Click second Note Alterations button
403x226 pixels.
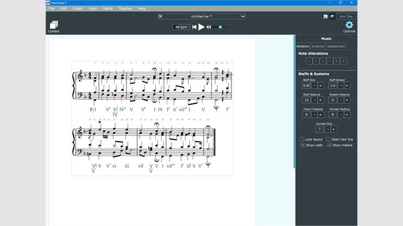pyautogui.click(x=316, y=61)
